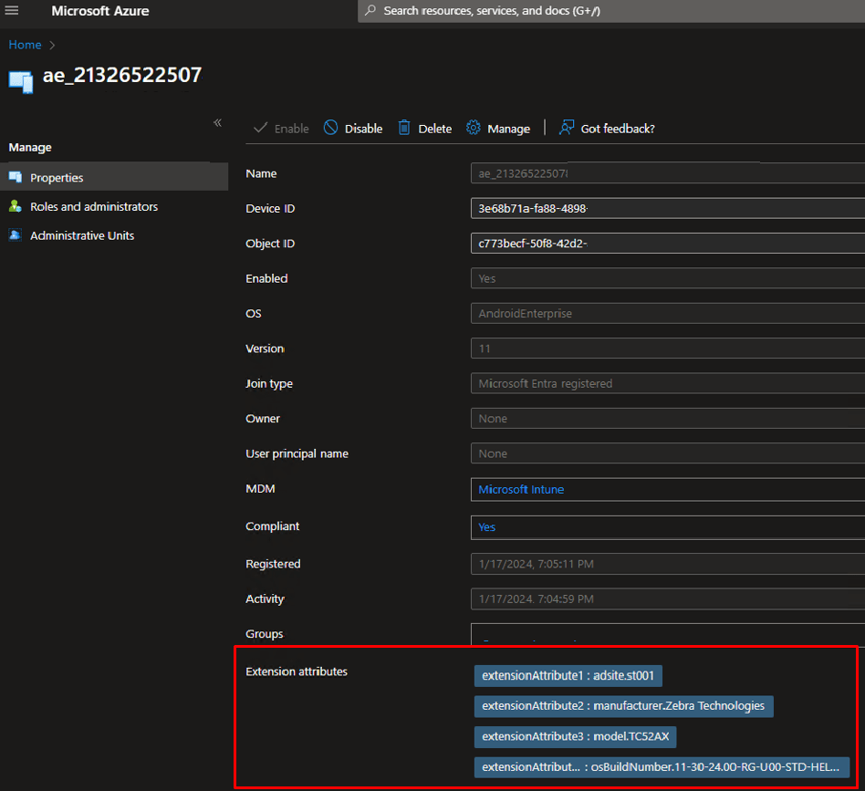Screen dimensions: 865x791
Task: Go to Home breadcrumb link
Action: click(25, 45)
